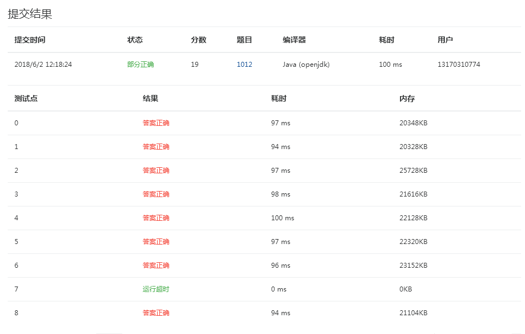Click 0 ms time for test 7

[x=279, y=289]
